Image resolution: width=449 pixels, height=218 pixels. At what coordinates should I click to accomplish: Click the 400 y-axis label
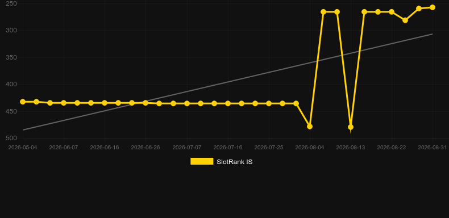point(11,84)
